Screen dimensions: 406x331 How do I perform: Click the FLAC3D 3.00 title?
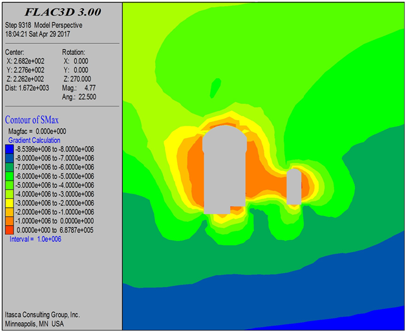click(x=61, y=11)
